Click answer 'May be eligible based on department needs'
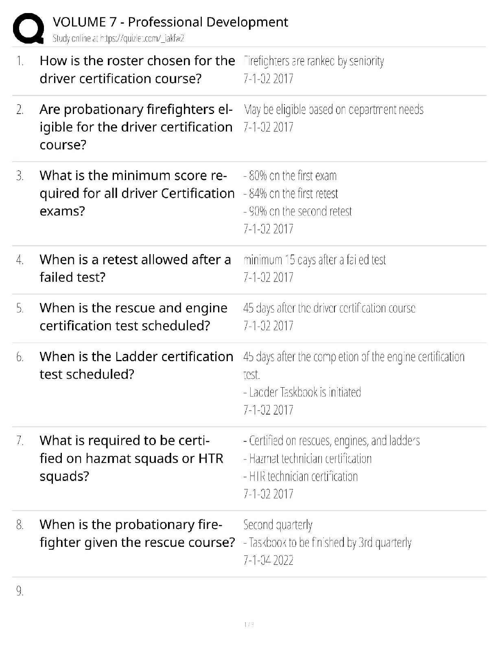This screenshot has width=498, height=645. [x=334, y=110]
